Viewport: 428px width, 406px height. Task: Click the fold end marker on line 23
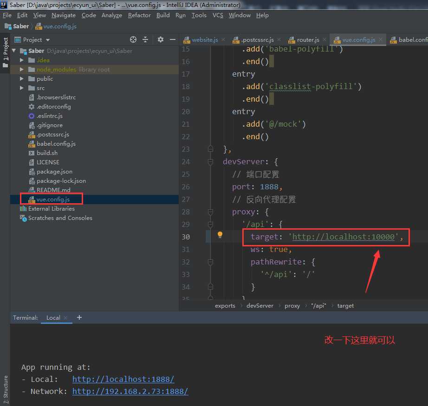[x=210, y=149]
